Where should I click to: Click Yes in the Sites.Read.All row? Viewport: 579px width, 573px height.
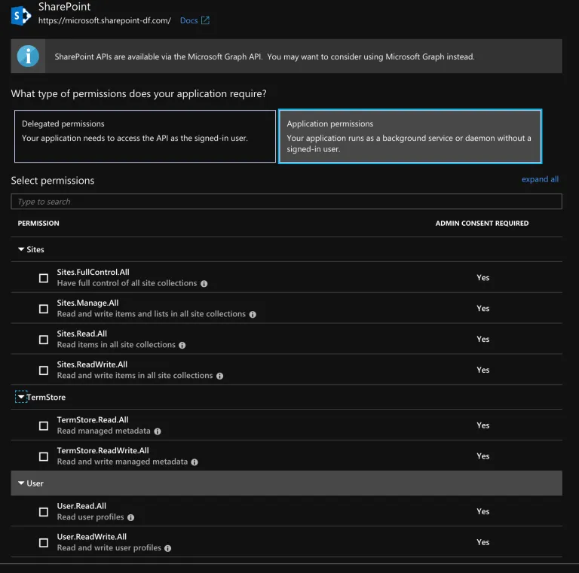[x=482, y=340]
